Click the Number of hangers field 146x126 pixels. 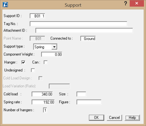(x=45, y=110)
